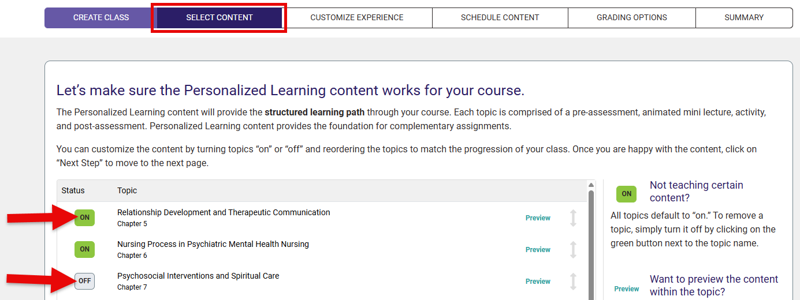Click the green ON example badge in help panel
The height and width of the screenshot is (300, 800).
pos(626,194)
